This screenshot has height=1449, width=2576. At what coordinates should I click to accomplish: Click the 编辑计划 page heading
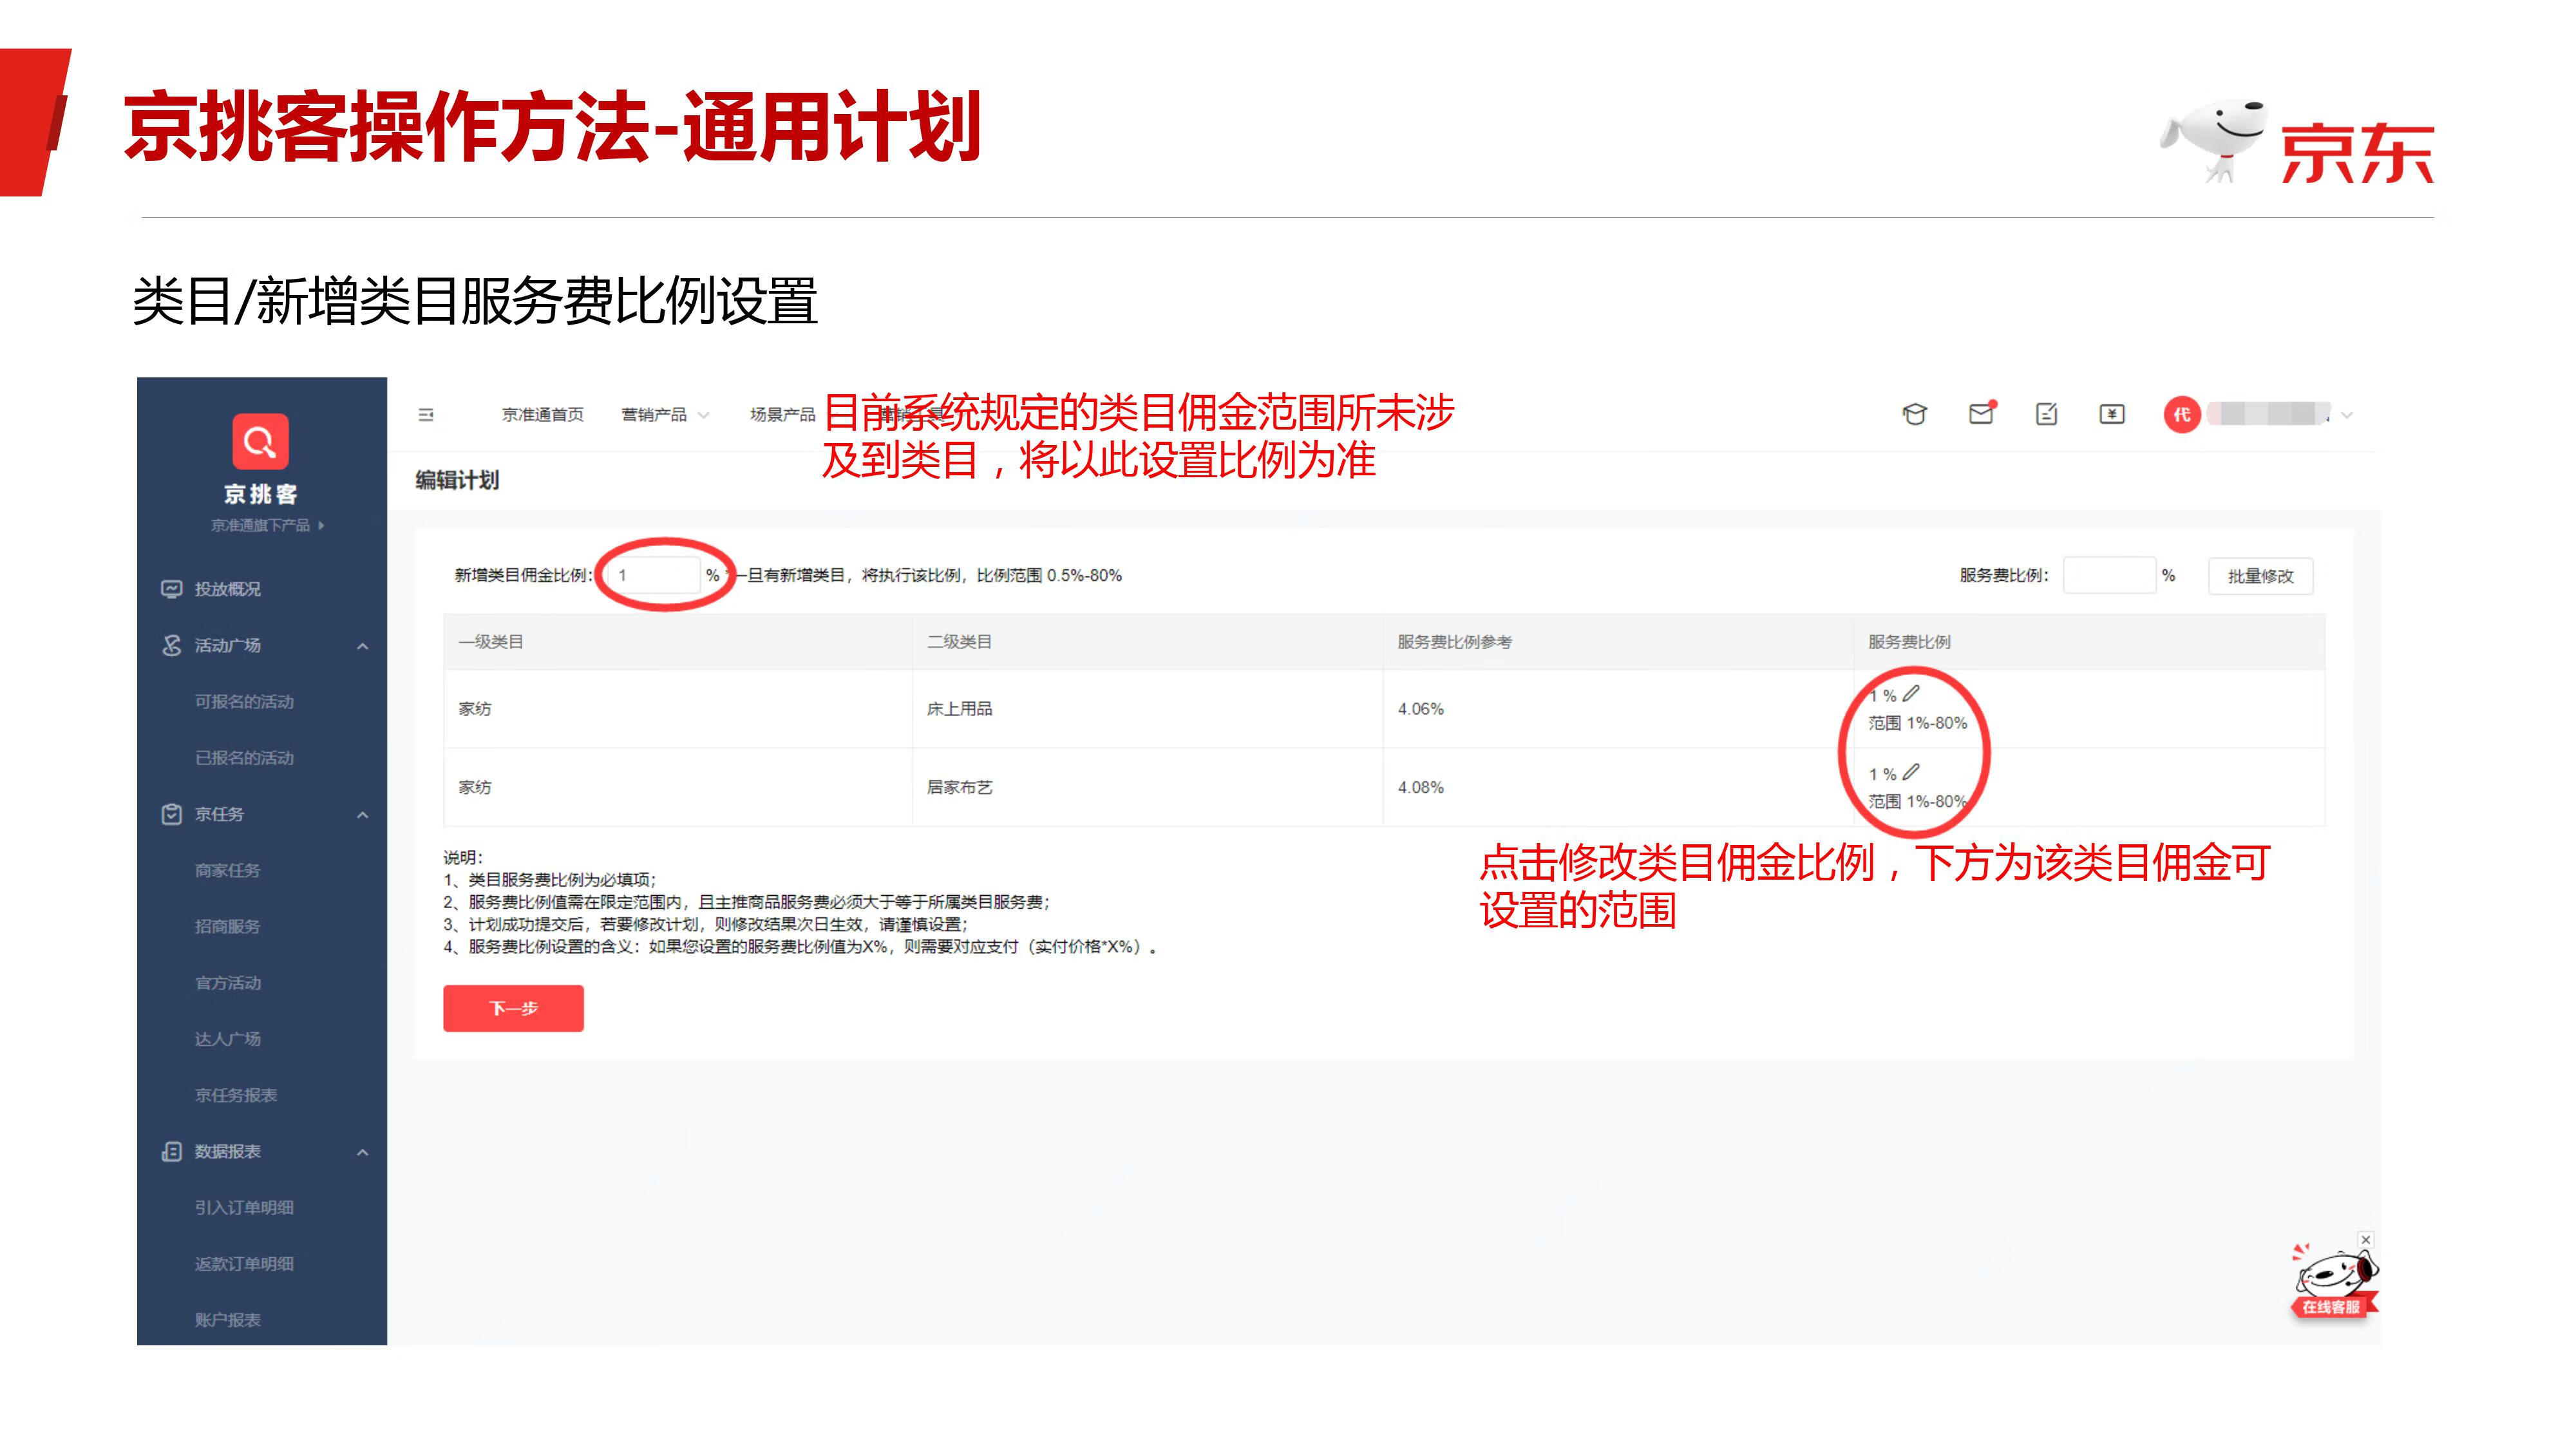click(x=457, y=480)
